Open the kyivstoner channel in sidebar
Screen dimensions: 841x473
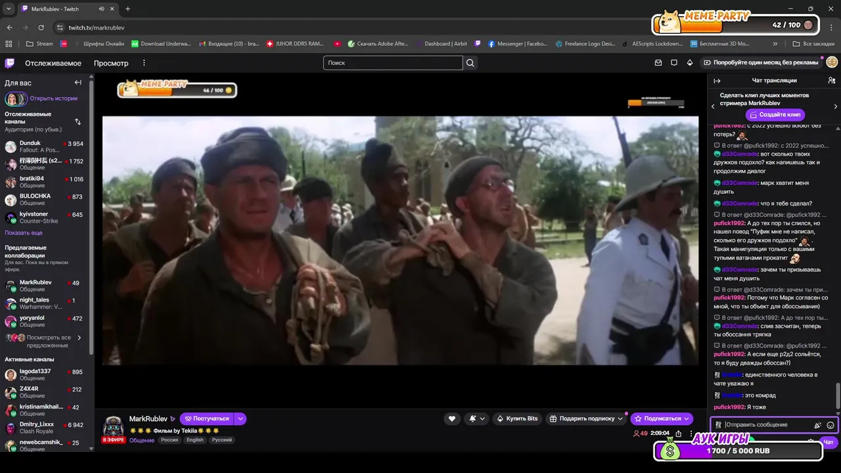(x=45, y=217)
